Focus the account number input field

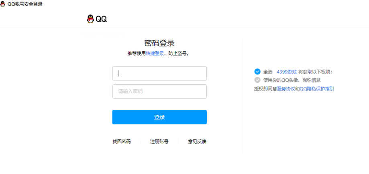[159, 74]
